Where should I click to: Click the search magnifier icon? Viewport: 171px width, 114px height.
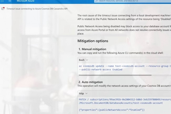pyautogui.click(x=97, y=1)
